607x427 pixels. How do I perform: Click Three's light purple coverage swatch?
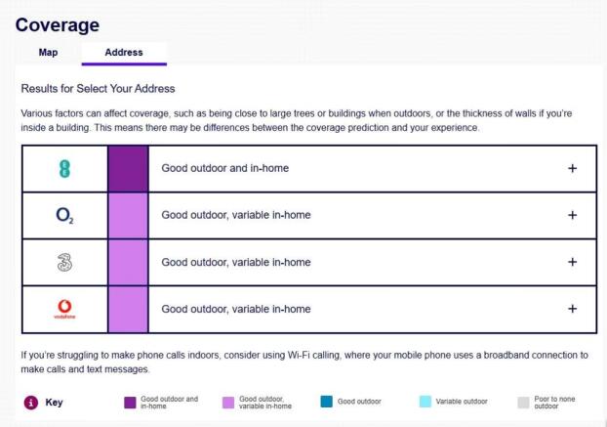click(x=128, y=262)
